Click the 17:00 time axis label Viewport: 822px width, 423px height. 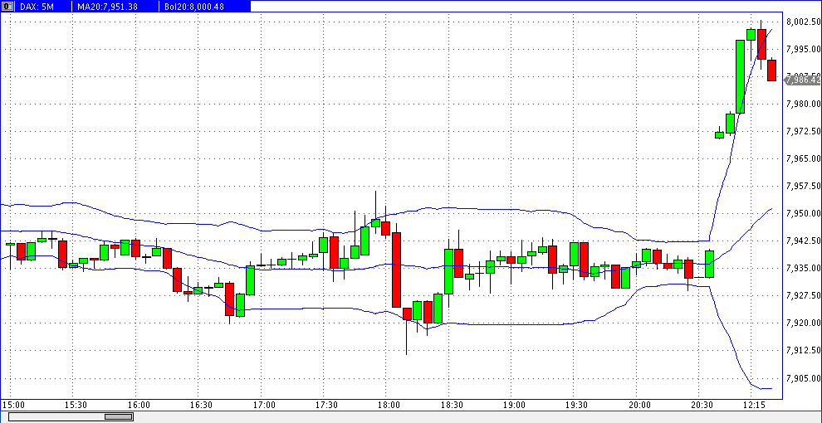coord(264,406)
